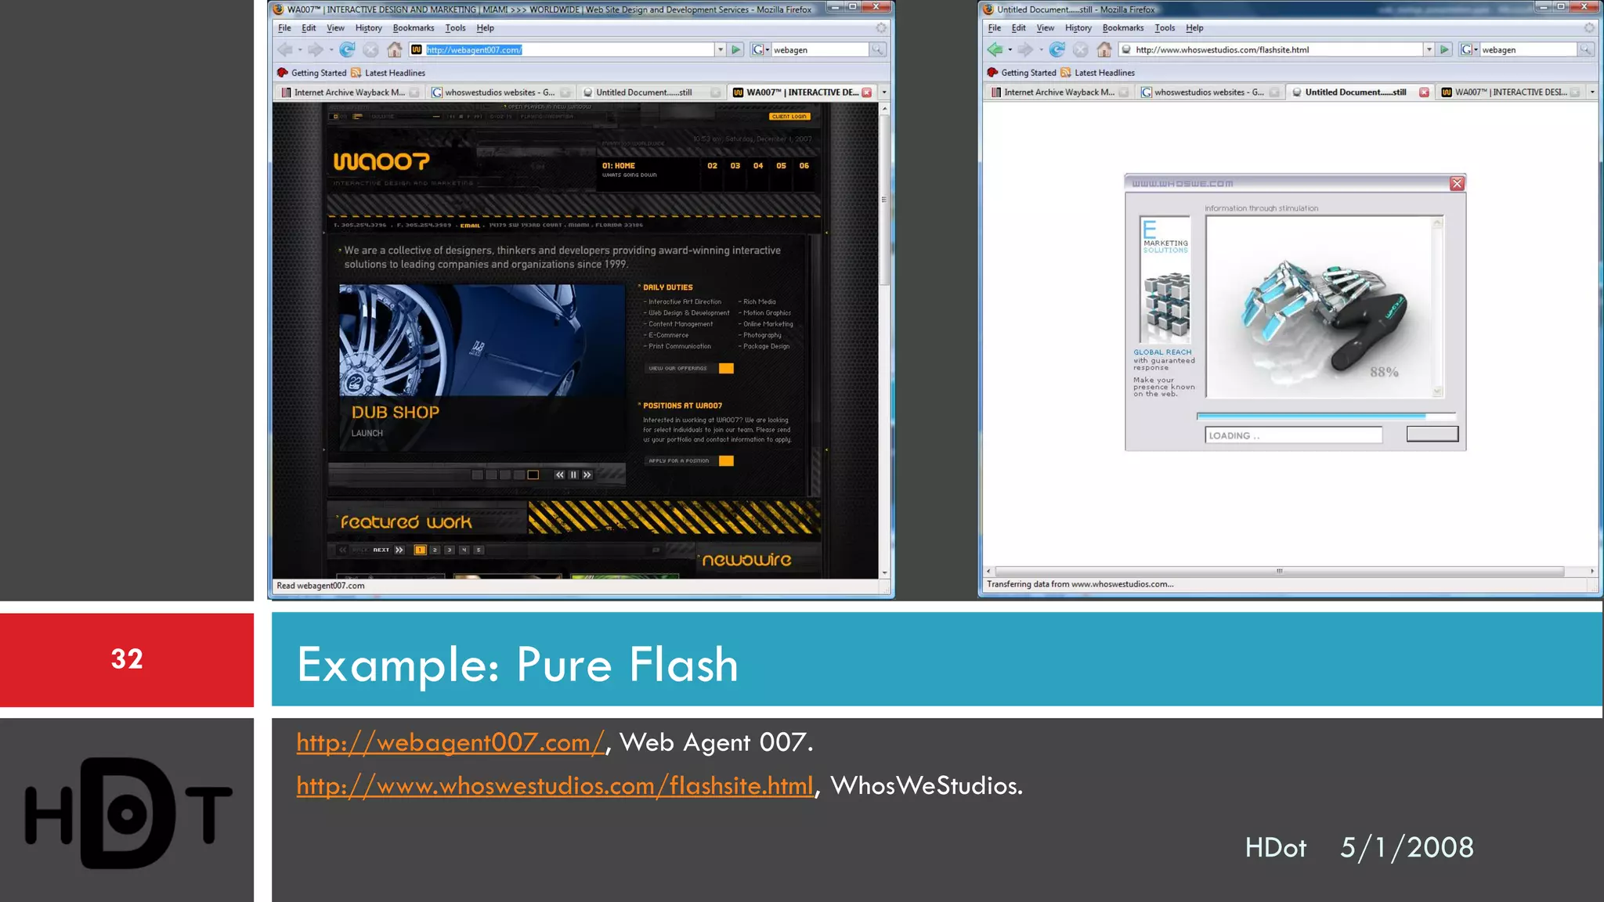
Task: Click Latest Headlines RSS icon in left browser
Action: [356, 73]
